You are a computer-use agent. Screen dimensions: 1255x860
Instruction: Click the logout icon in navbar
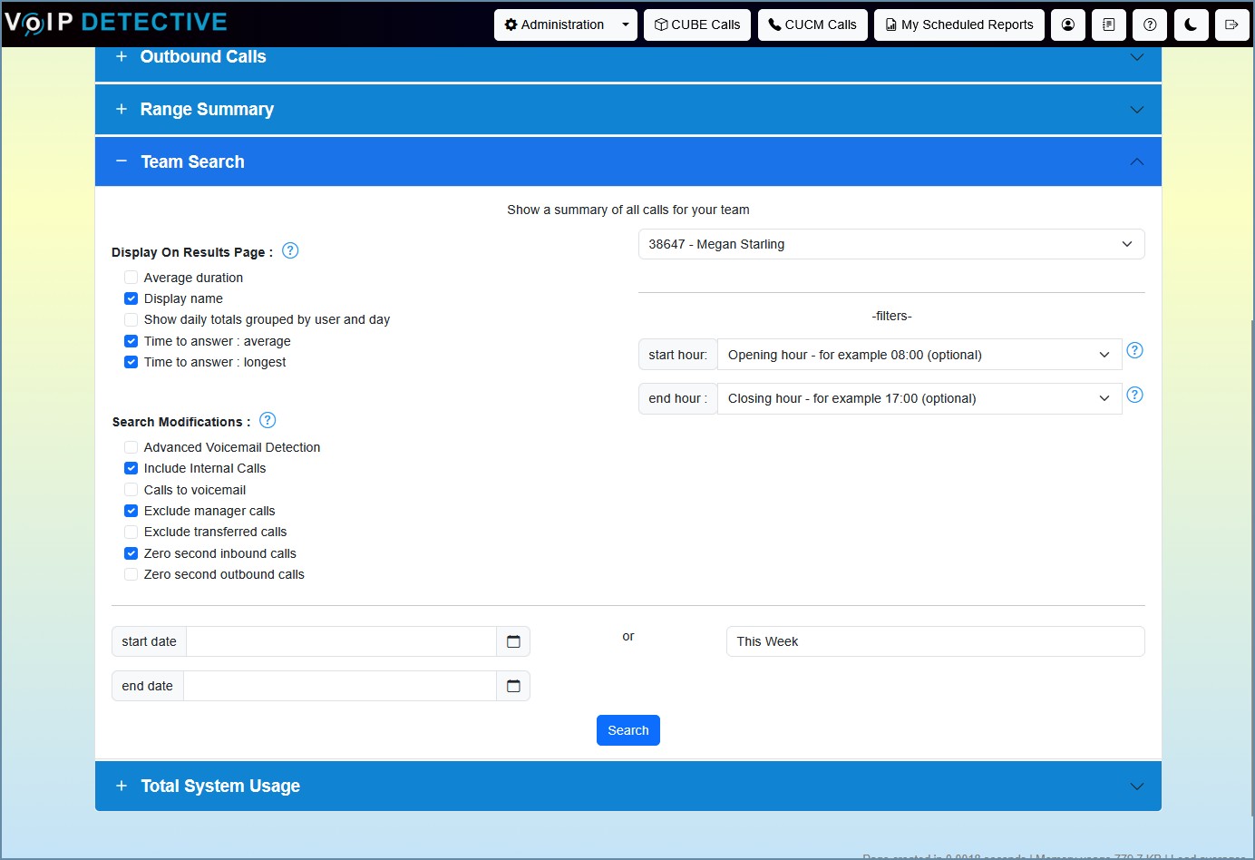point(1231,25)
